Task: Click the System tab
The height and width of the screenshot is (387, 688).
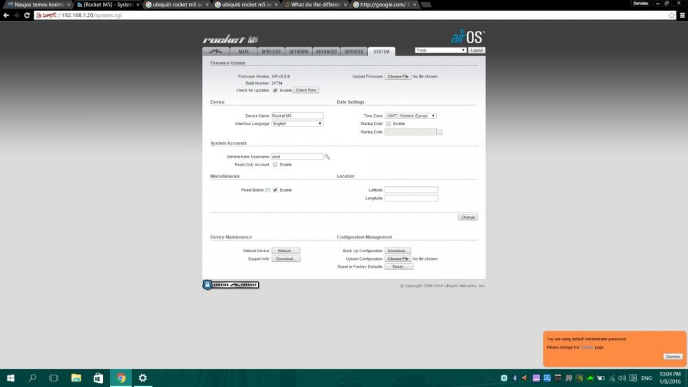Action: coord(382,52)
